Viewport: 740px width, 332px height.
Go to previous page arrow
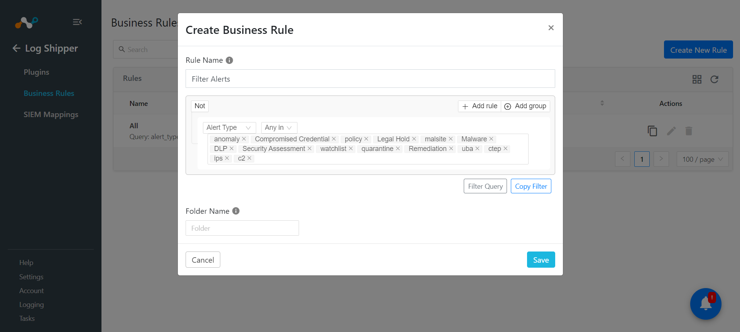click(622, 159)
